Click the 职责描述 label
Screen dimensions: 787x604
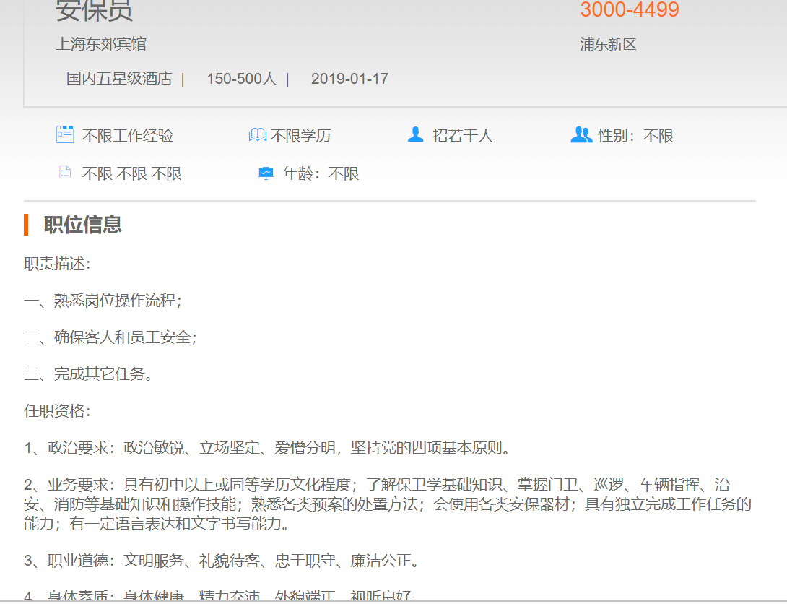click(x=58, y=264)
